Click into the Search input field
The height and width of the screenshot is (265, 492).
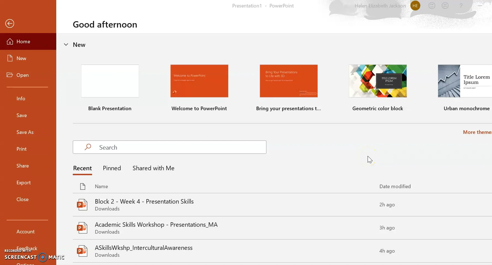pos(170,147)
